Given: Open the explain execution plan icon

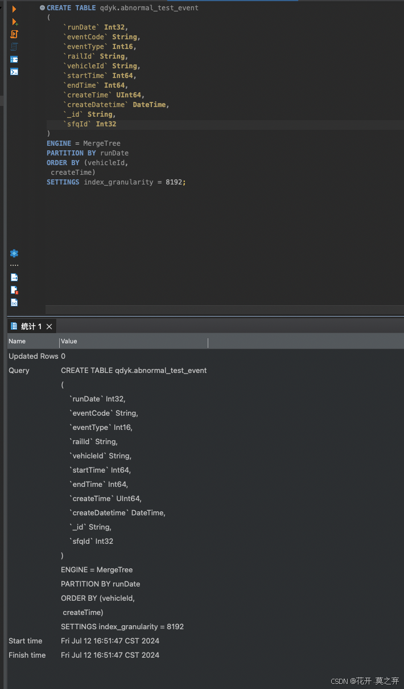Looking at the screenshot, I should coord(14,47).
